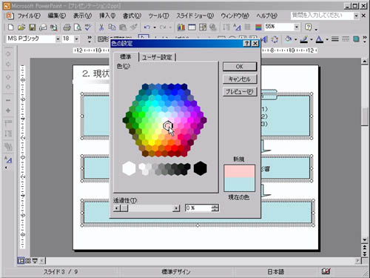
Task: Click the Save floppy disk icon
Action: click(33, 27)
